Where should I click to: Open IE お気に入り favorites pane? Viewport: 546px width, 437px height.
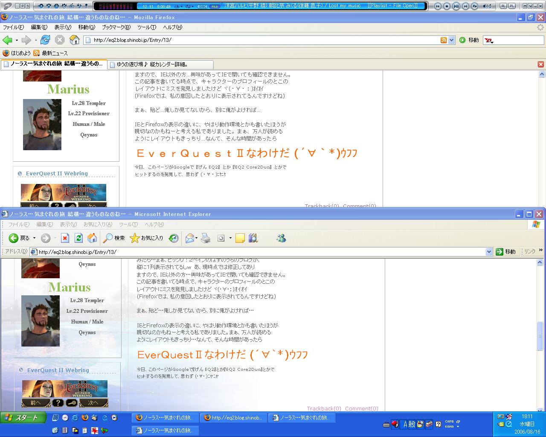pos(147,238)
